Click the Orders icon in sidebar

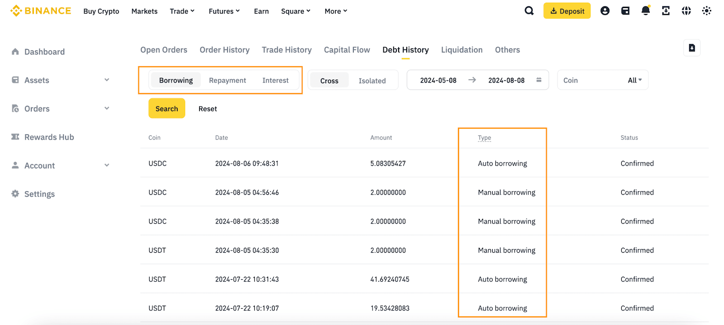[x=15, y=108]
